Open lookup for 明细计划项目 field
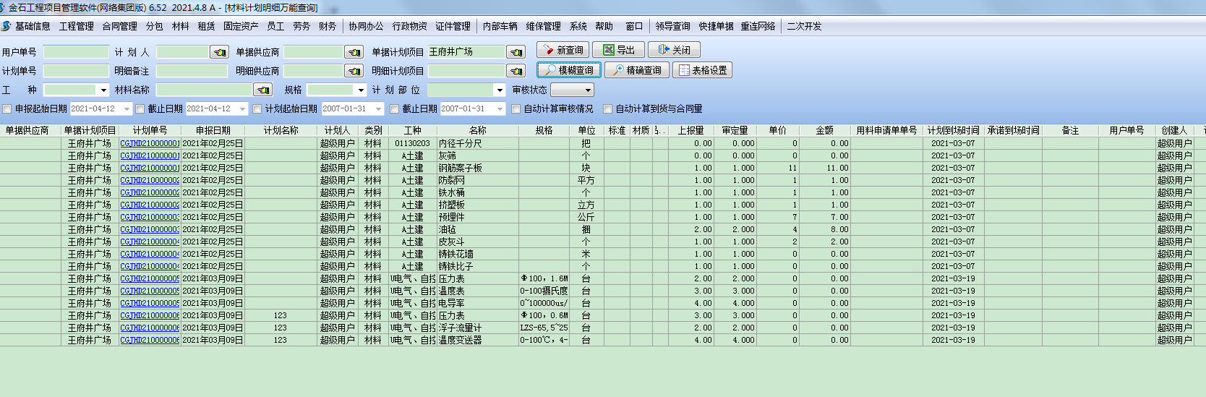The width and height of the screenshot is (1206, 397). [x=516, y=71]
